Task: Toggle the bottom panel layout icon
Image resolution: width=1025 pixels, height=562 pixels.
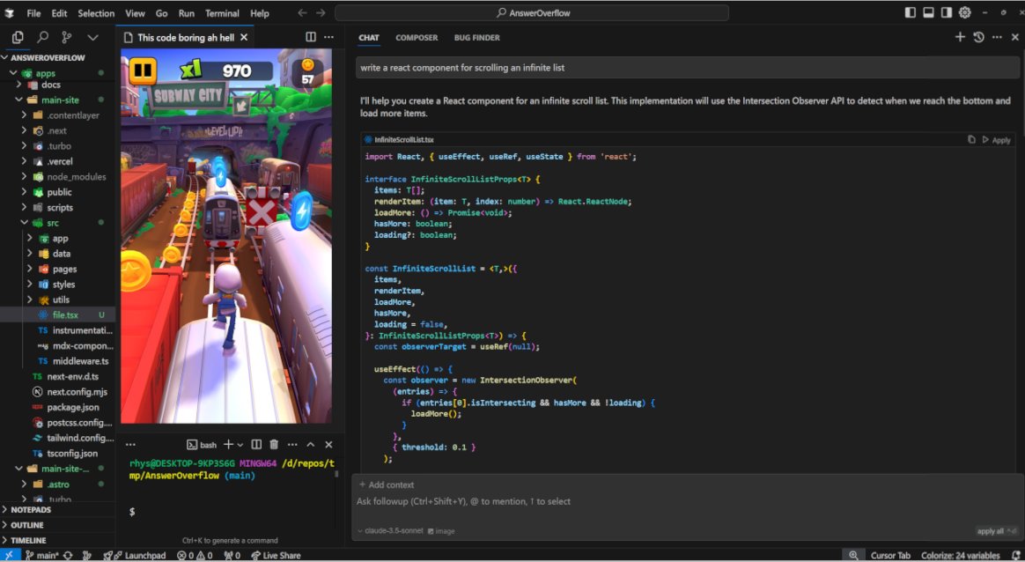Action: [928, 12]
